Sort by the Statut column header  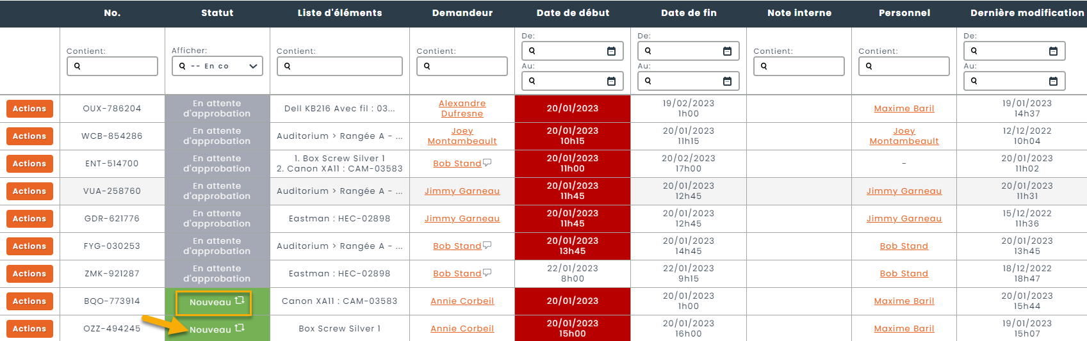point(217,13)
